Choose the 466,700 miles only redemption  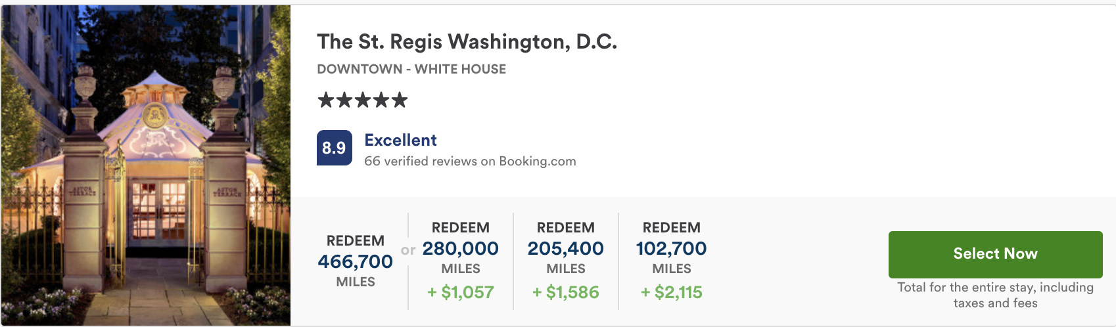pyautogui.click(x=356, y=261)
